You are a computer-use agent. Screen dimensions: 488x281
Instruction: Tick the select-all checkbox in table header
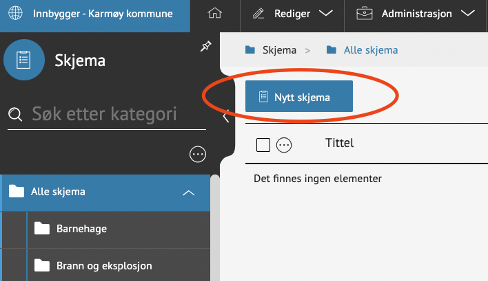263,145
